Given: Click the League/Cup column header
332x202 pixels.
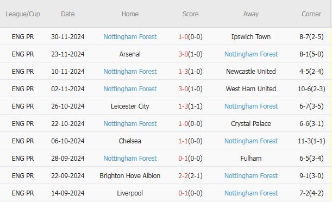Looking at the screenshot, I should click(x=23, y=14).
